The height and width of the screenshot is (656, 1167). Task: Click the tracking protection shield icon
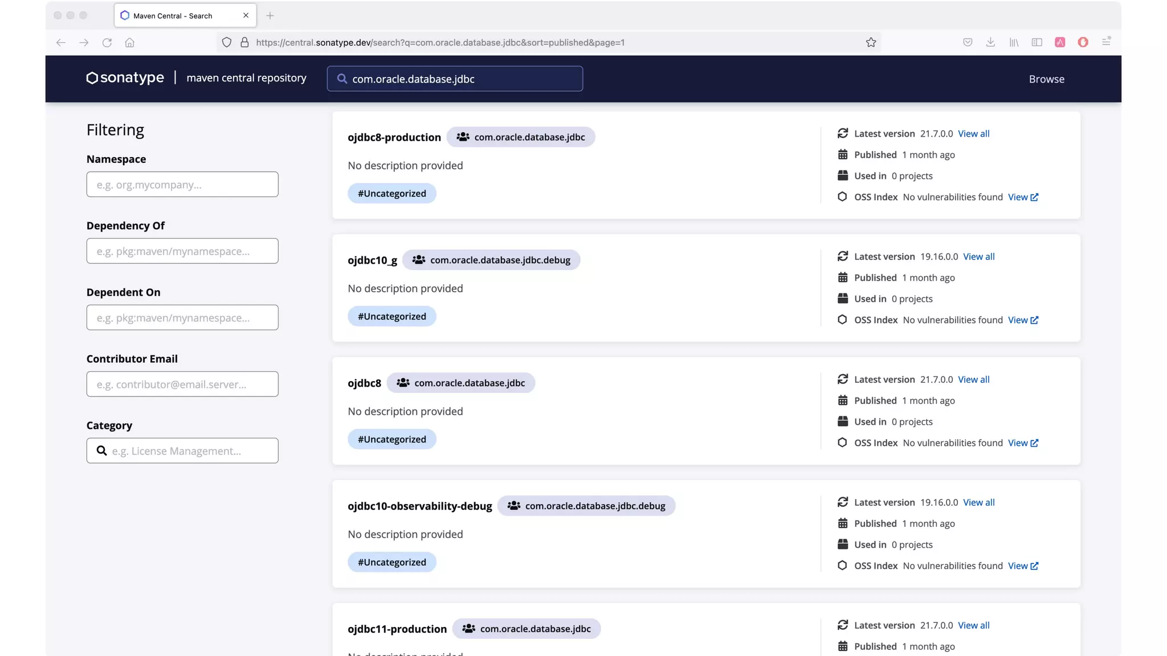pos(227,42)
